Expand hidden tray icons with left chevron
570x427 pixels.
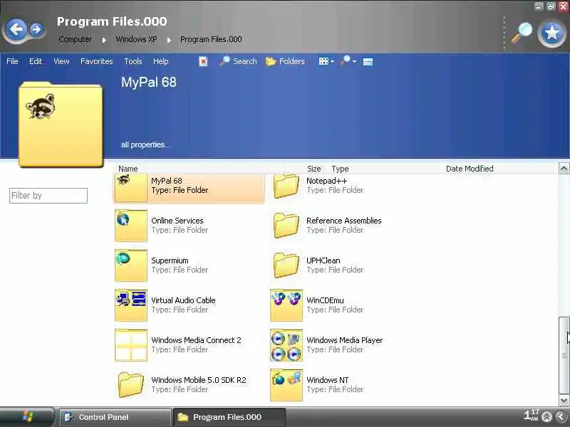pos(561,416)
